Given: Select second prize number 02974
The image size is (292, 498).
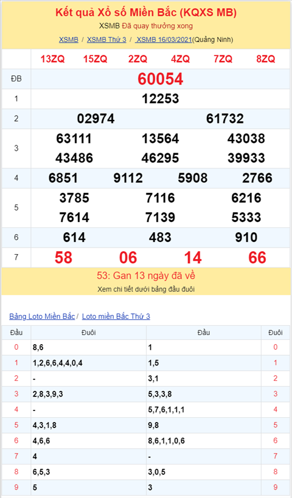Looking at the screenshot, I should coord(96,119).
